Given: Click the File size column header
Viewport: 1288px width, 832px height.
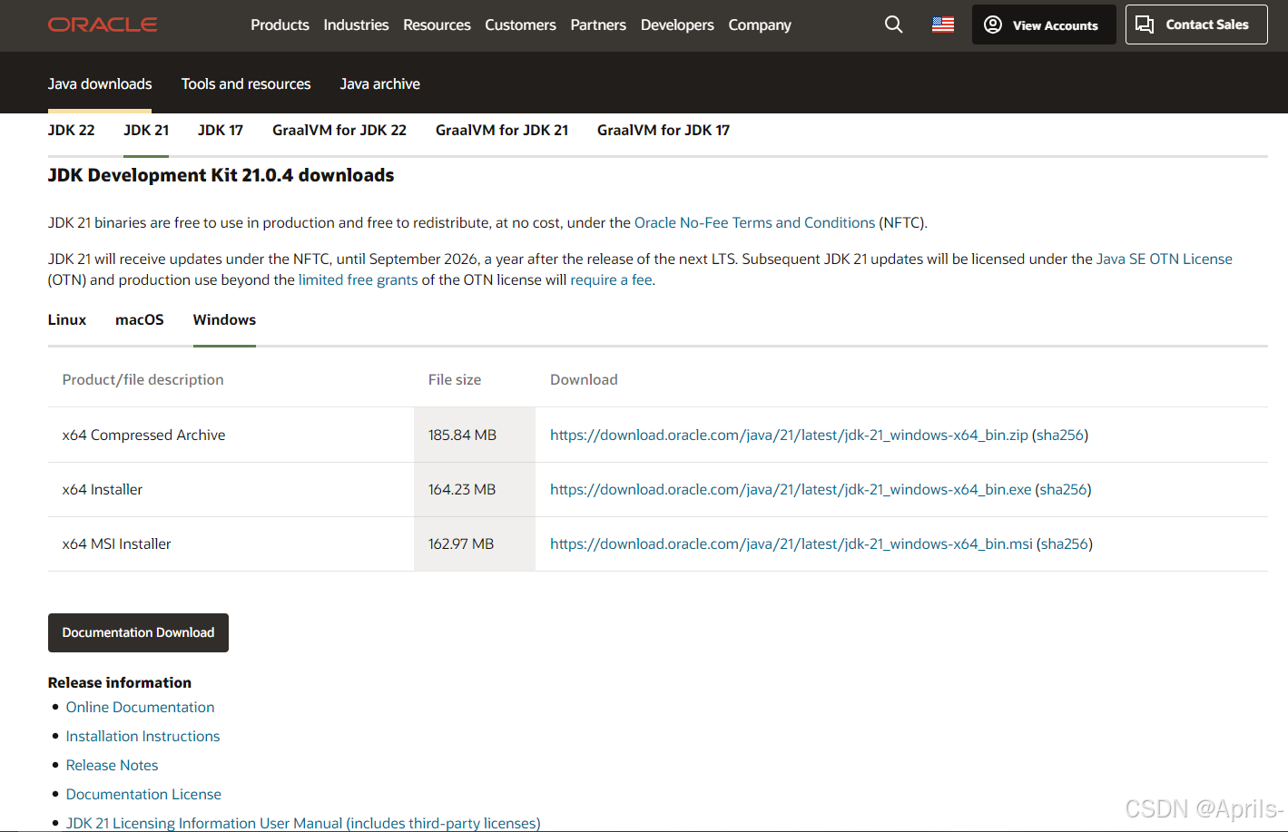Looking at the screenshot, I should (x=455, y=379).
